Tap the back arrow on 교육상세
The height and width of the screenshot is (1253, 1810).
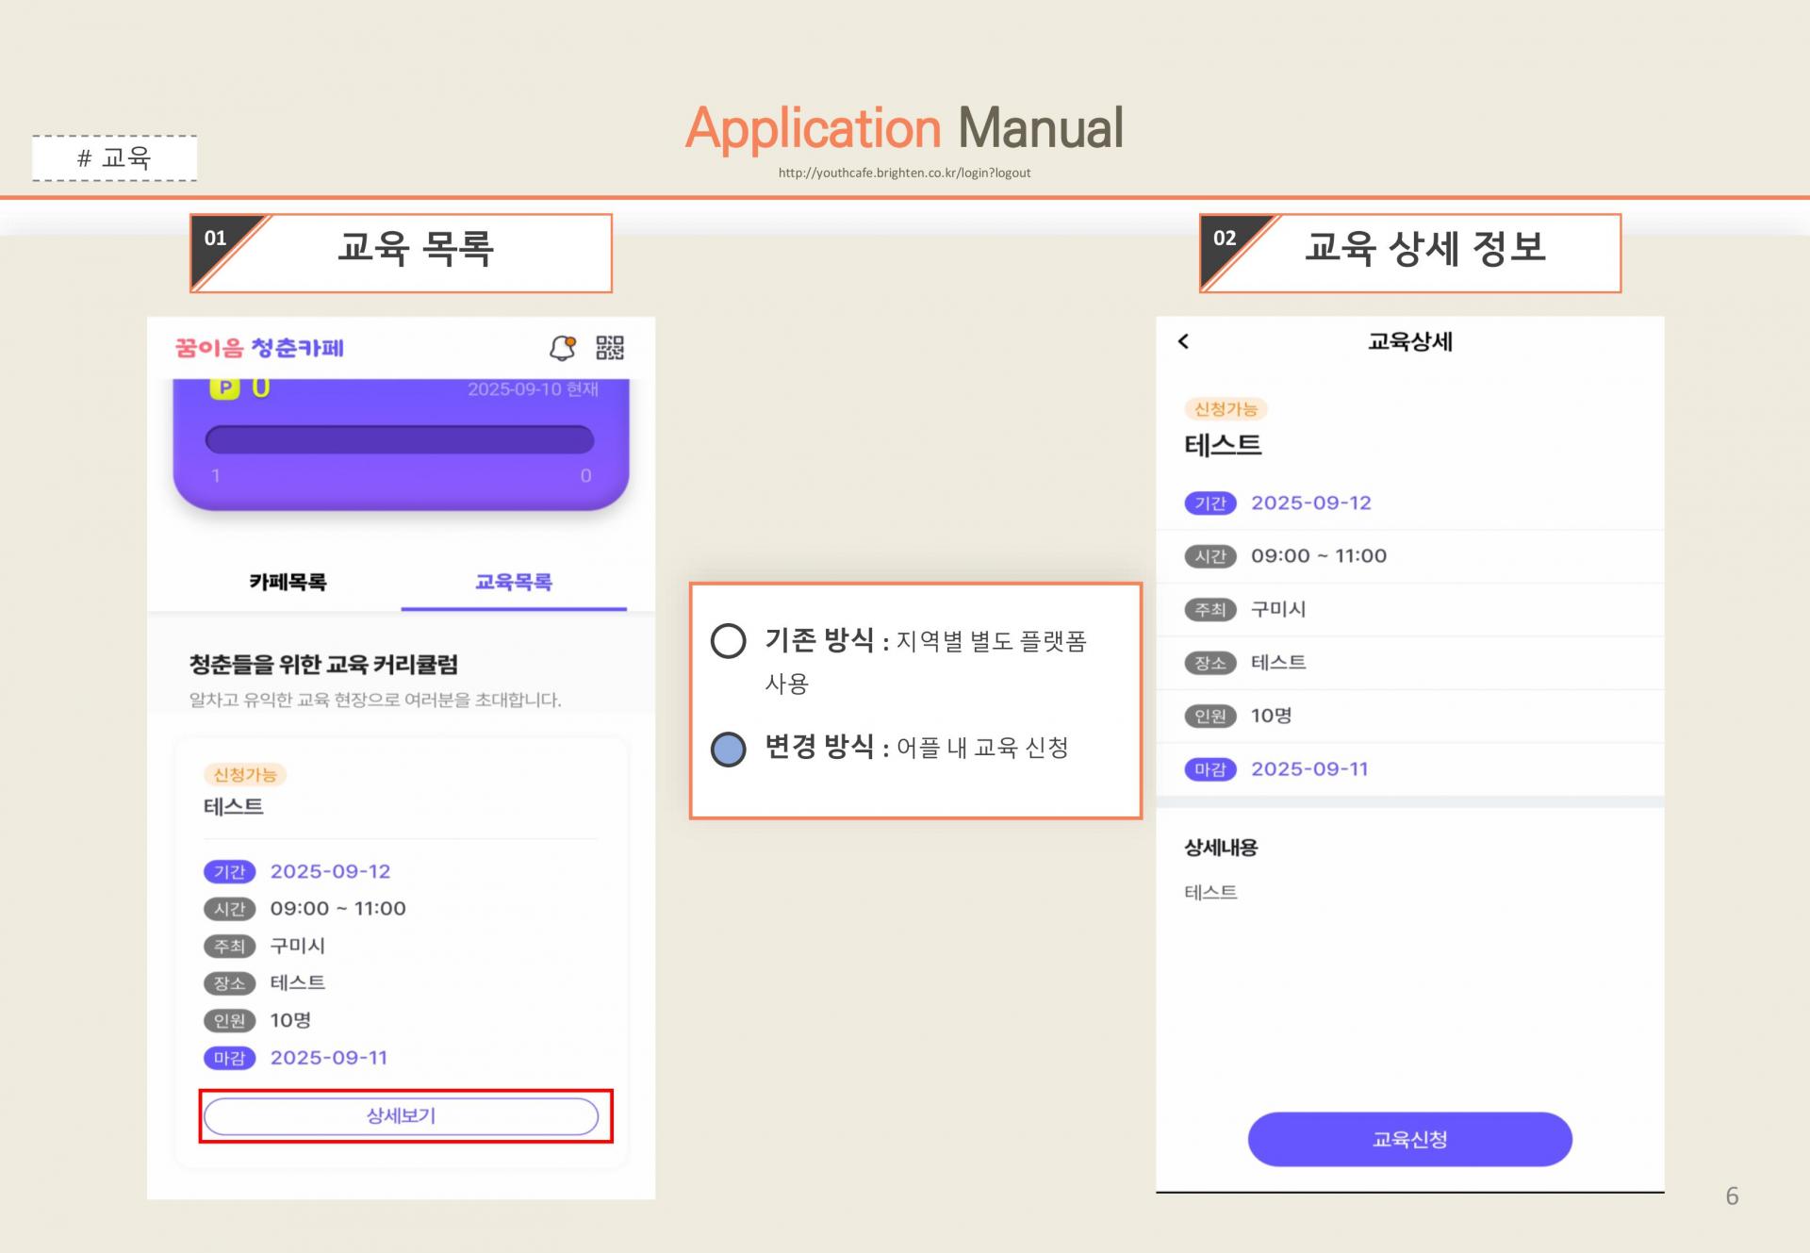click(x=1184, y=341)
